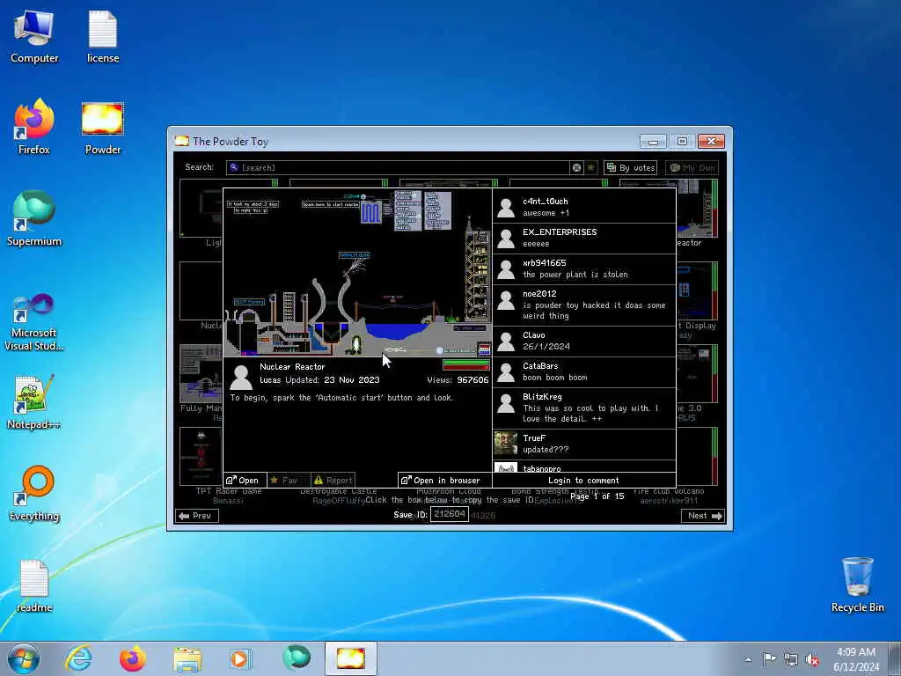
Task: Clear the search box with the X icon
Action: coord(576,167)
